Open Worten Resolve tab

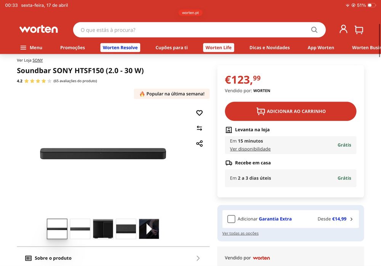(120, 48)
